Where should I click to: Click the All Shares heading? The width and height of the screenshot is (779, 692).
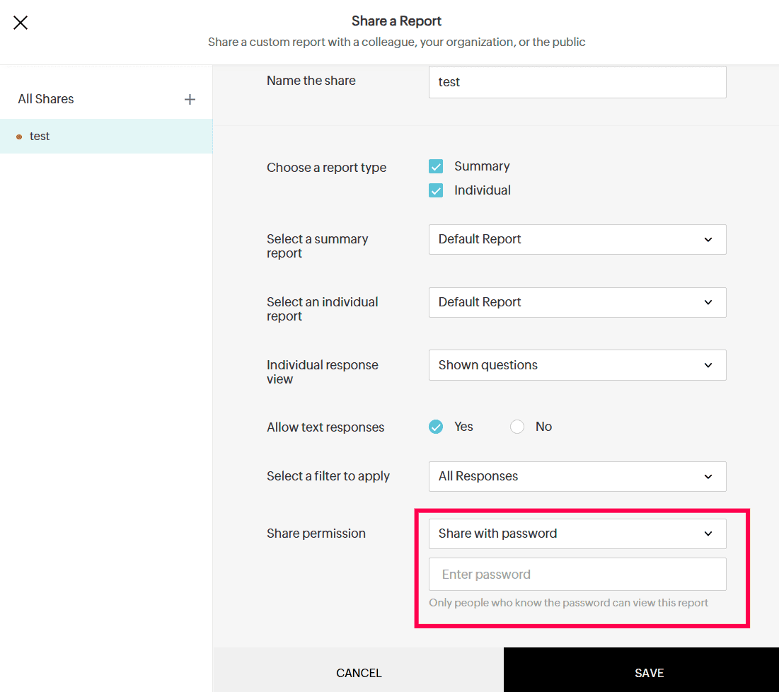46,99
